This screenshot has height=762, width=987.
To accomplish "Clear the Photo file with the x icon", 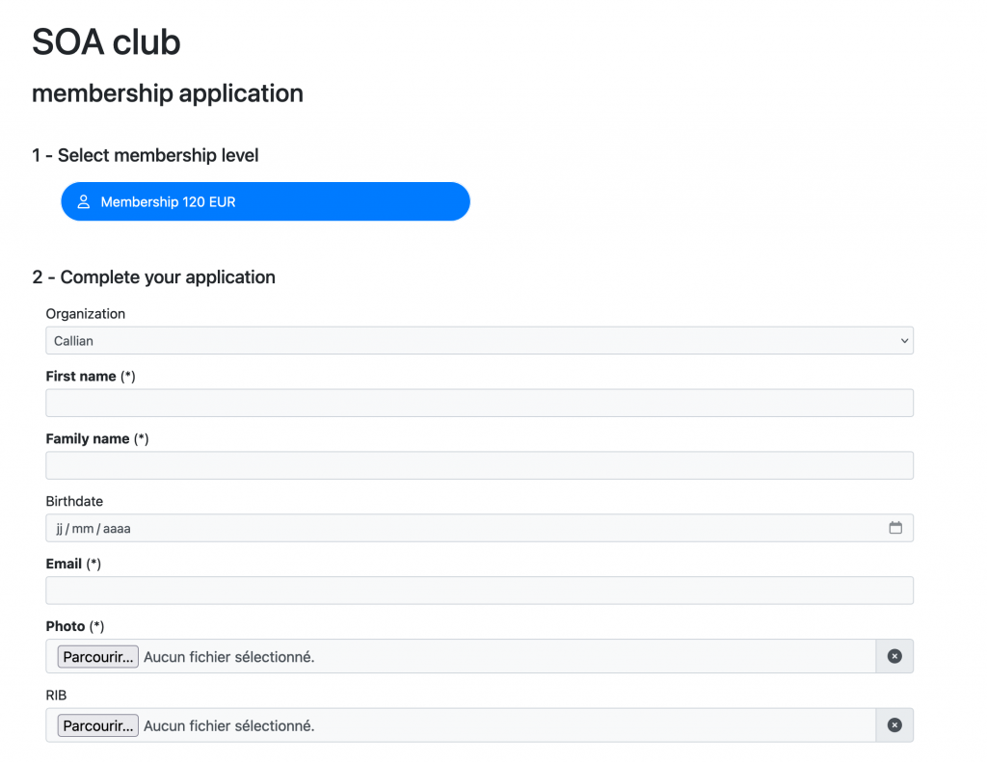I will coord(894,656).
